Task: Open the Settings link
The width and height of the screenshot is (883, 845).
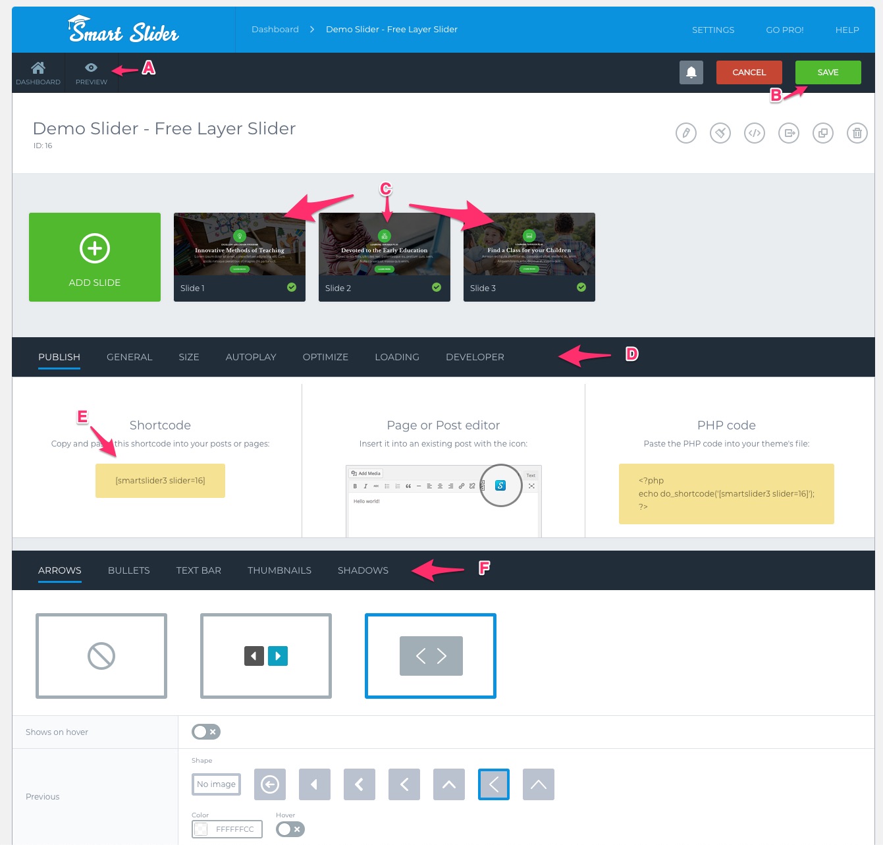Action: coord(713,30)
